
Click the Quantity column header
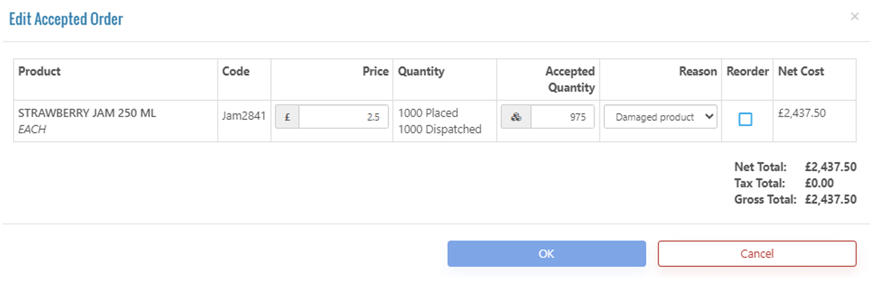(x=421, y=71)
